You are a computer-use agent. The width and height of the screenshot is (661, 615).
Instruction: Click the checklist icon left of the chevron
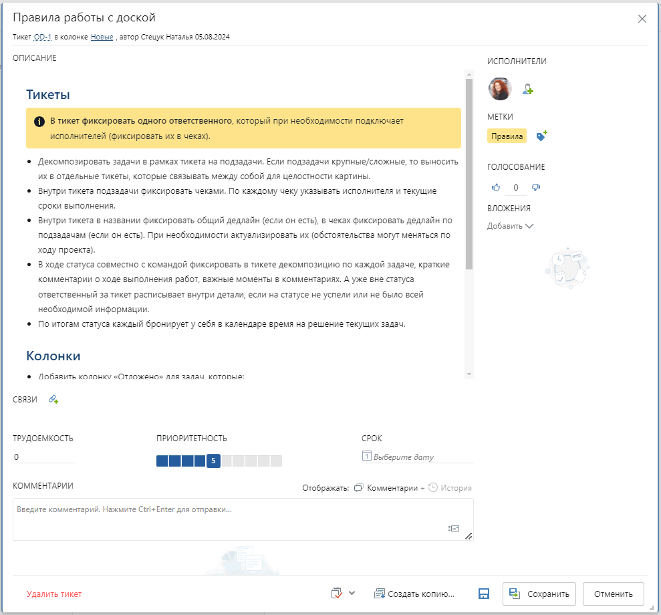pyautogui.click(x=338, y=593)
